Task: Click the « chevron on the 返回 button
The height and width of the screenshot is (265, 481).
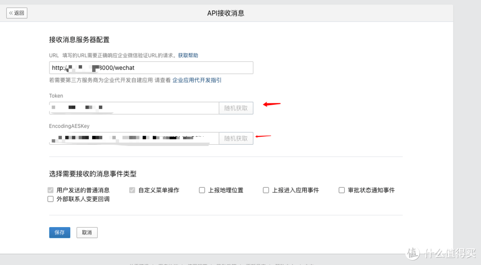Action: point(12,13)
